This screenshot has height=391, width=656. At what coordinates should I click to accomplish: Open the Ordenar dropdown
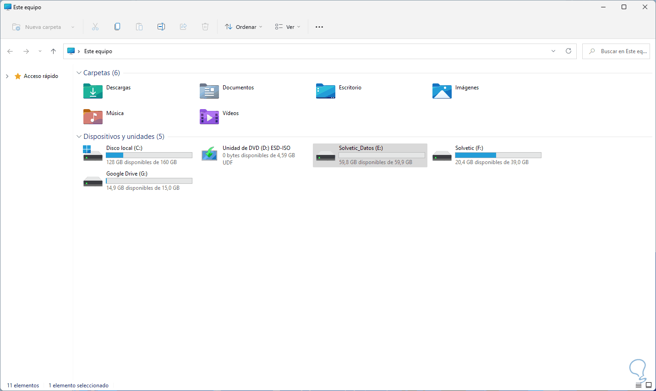[243, 27]
